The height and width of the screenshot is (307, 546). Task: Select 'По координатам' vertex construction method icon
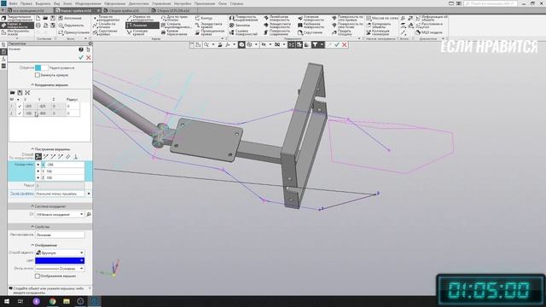coord(38,157)
